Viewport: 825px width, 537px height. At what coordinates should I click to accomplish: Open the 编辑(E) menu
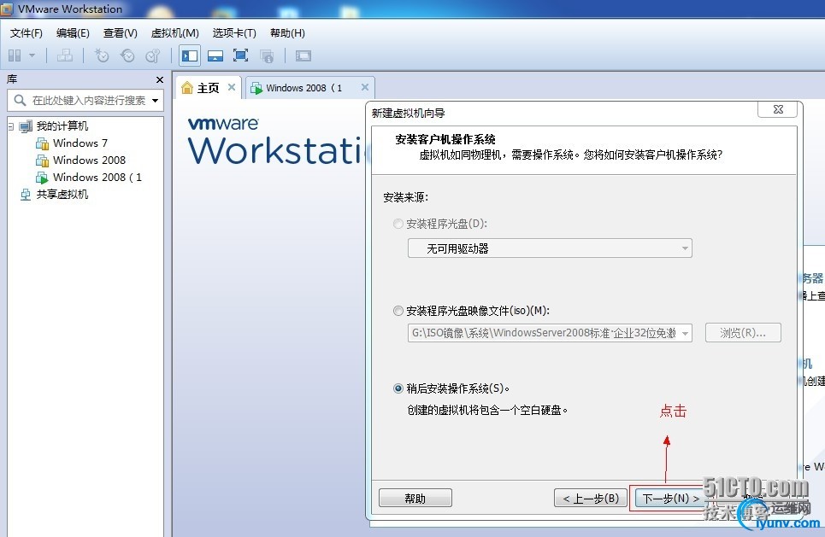73,33
